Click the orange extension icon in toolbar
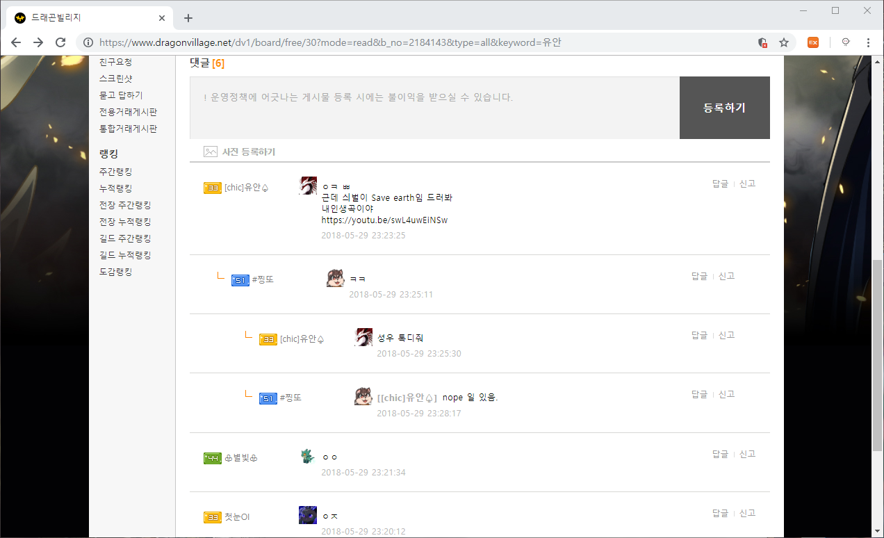This screenshot has height=538, width=884. point(812,42)
